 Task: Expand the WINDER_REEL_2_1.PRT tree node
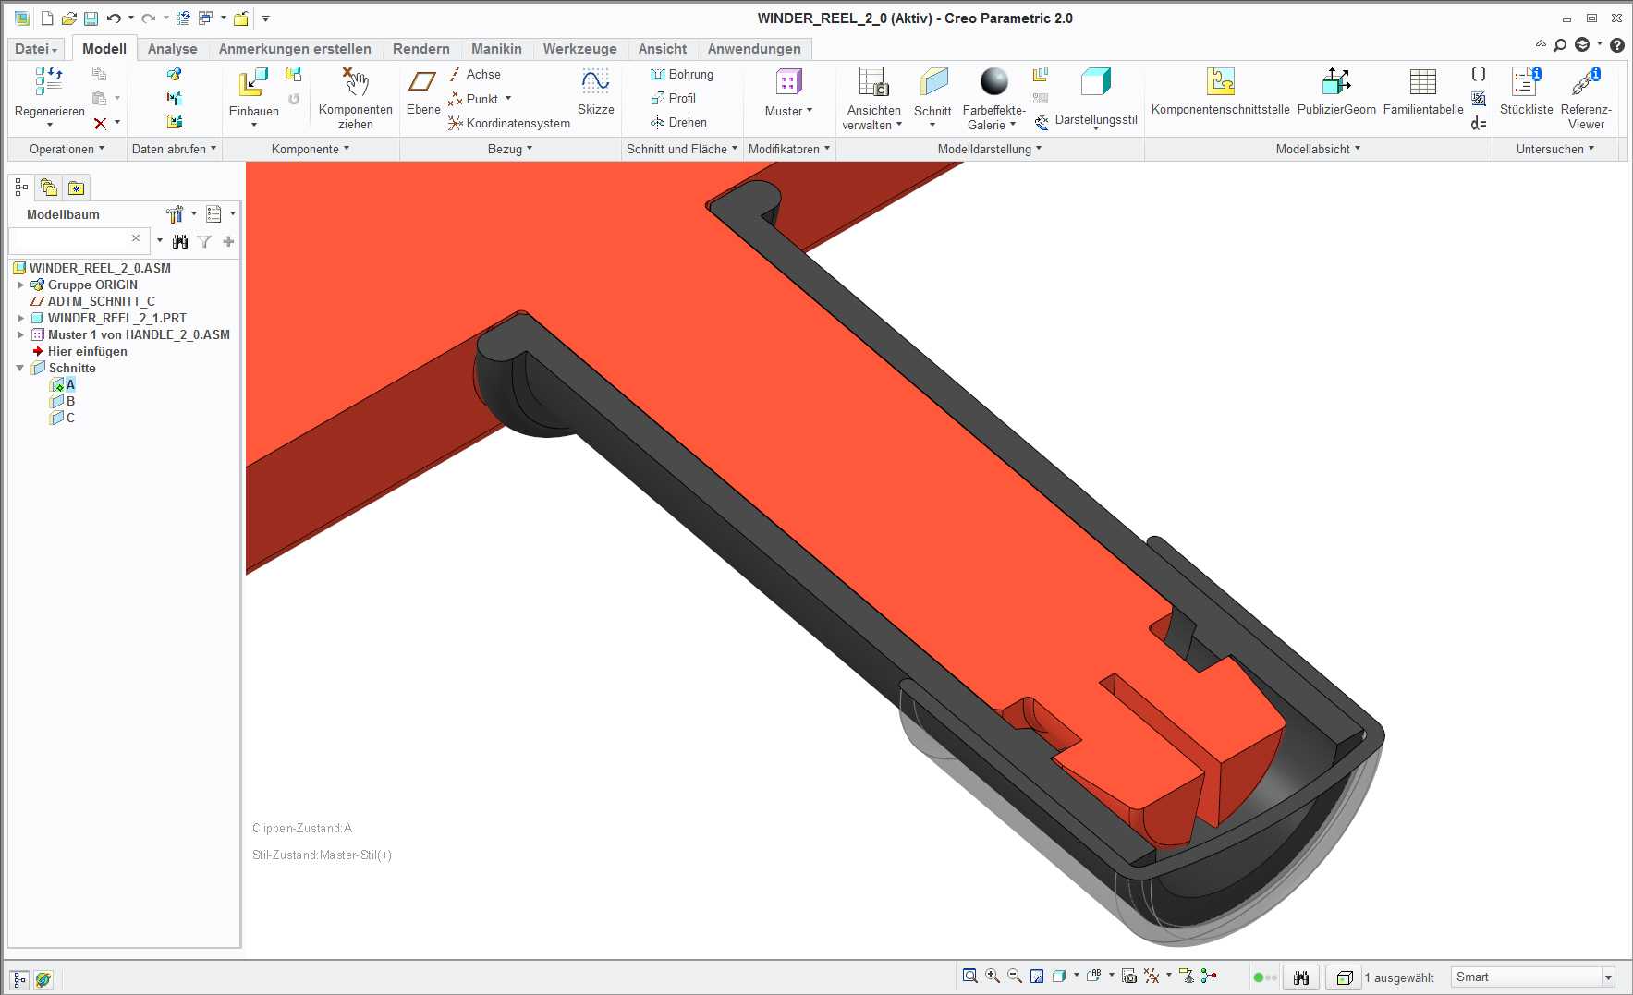pyautogui.click(x=20, y=318)
